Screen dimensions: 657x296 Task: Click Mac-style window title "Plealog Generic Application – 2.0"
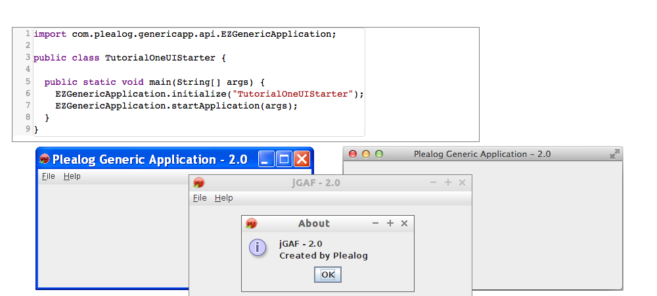(x=482, y=155)
